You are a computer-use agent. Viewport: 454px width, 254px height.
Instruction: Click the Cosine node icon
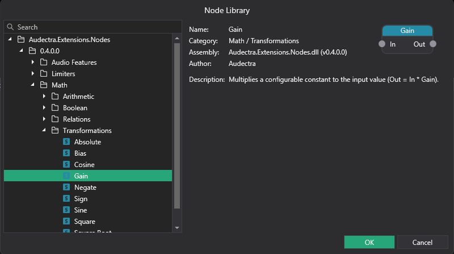point(66,164)
